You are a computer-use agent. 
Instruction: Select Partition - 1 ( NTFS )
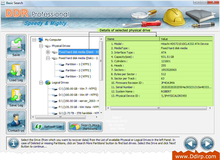(x=78, y=64)
